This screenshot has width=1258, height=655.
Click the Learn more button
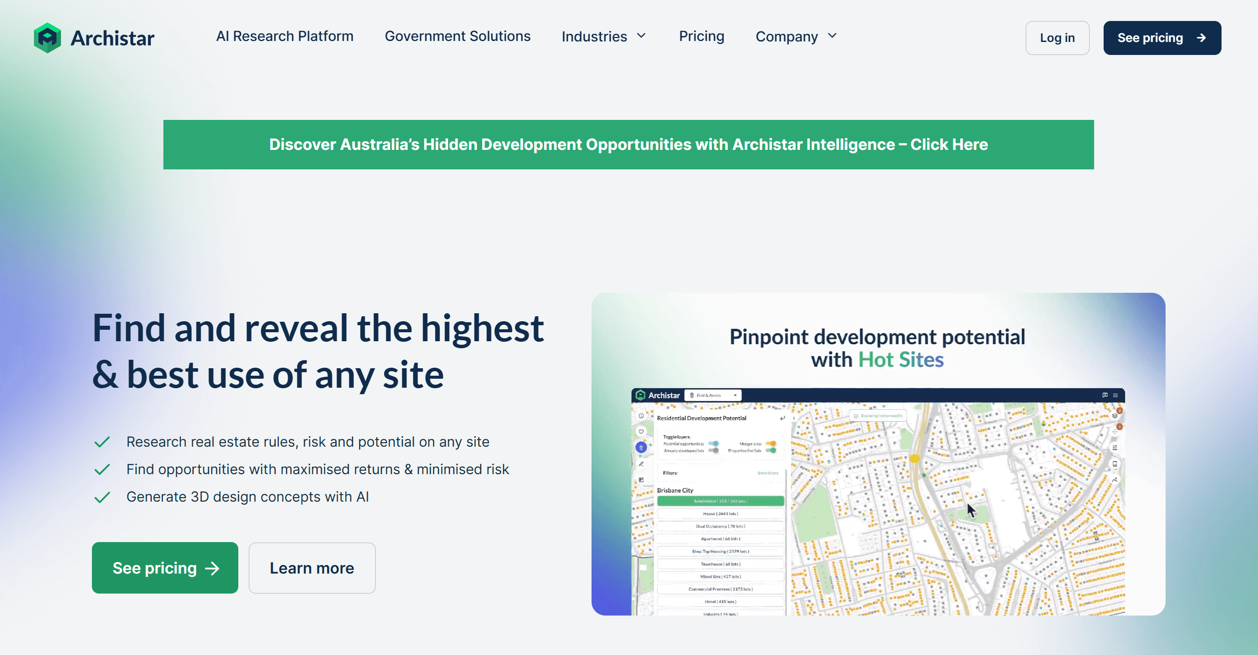pyautogui.click(x=312, y=568)
